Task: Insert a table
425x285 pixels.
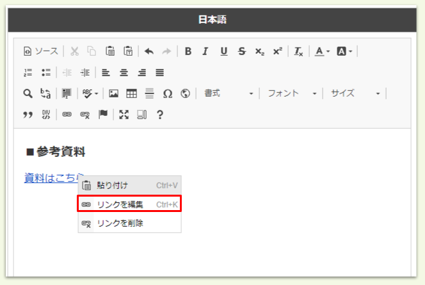Action: pos(131,94)
